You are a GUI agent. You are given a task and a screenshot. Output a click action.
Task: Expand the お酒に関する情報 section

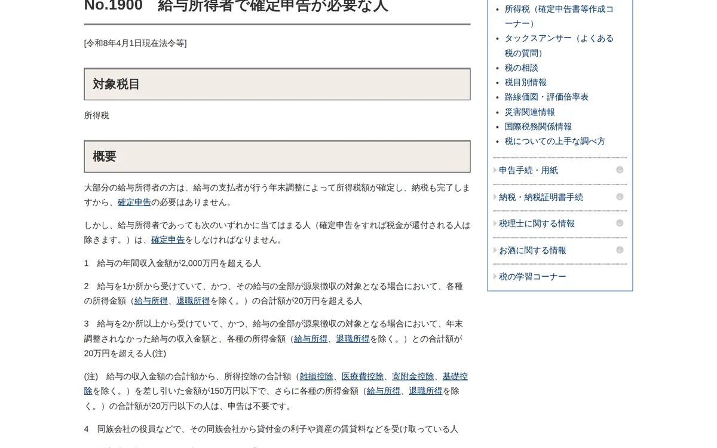[560, 250]
